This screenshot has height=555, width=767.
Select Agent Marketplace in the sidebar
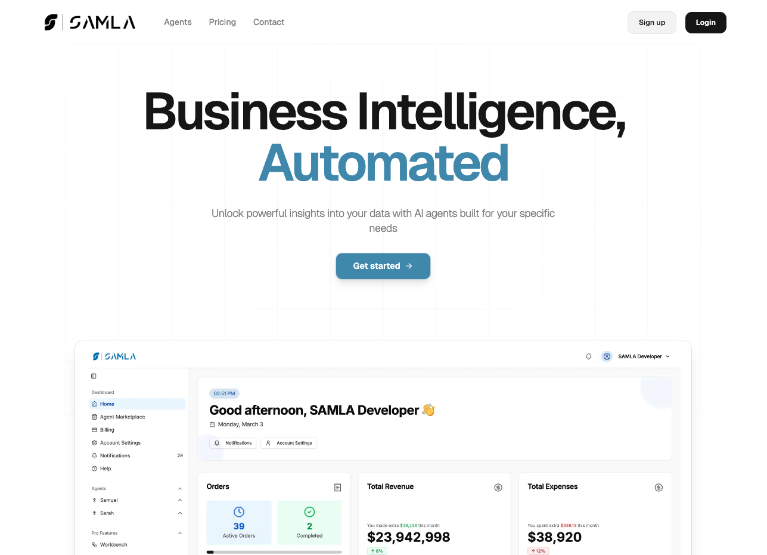coord(122,417)
